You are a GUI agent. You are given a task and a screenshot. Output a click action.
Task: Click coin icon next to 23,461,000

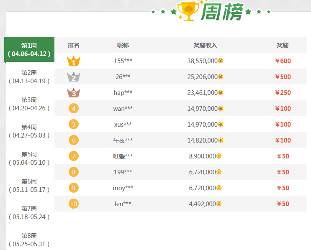[x=221, y=92]
